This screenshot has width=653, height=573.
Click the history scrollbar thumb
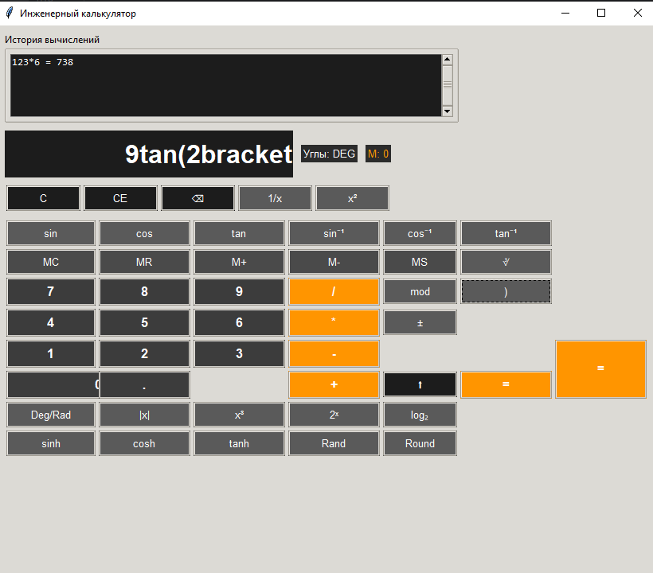click(448, 85)
